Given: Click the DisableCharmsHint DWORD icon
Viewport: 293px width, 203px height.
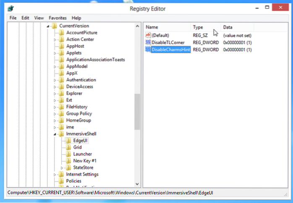Looking at the screenshot, I should click(x=147, y=50).
